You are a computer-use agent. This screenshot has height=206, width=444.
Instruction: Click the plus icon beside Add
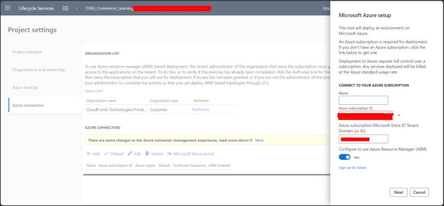pyautogui.click(x=88, y=154)
